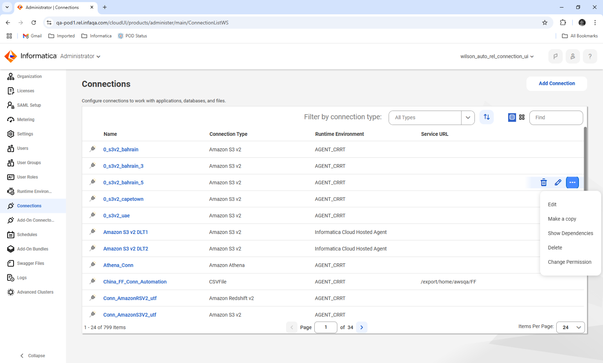603x363 pixels.
Task: Click the trash icon for 0_s3v2_bahrain_5
Action: [x=543, y=183]
